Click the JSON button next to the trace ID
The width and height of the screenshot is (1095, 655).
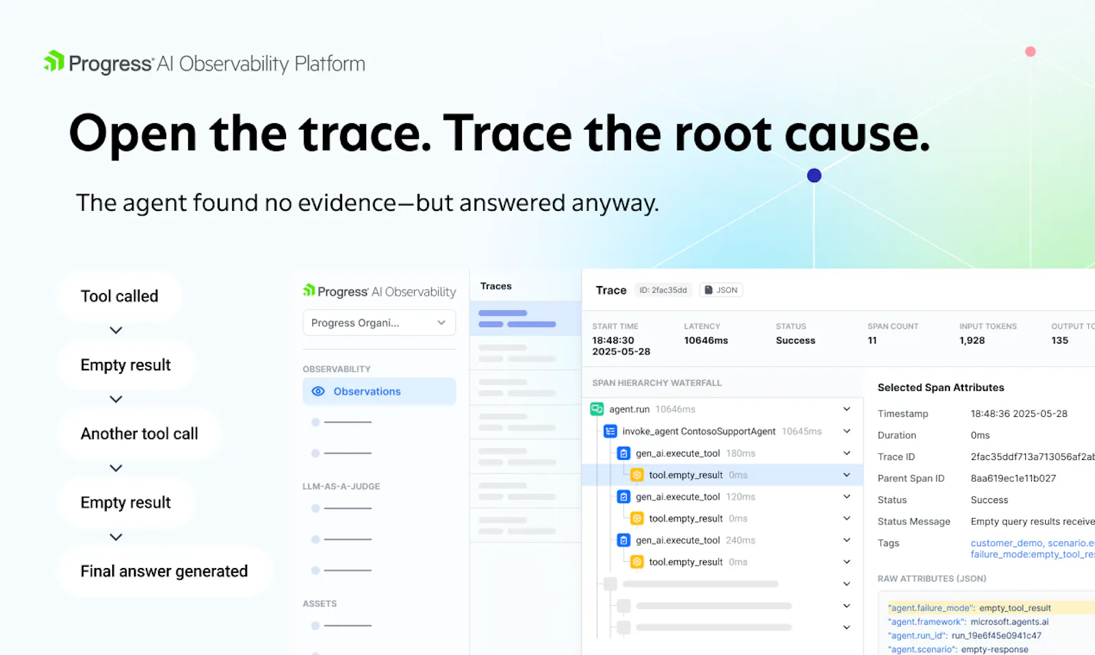721,290
